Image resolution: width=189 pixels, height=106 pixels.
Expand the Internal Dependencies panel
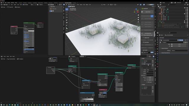tap(165, 53)
